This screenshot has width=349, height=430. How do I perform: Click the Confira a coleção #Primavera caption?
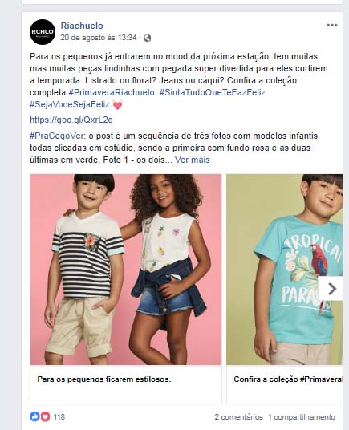click(288, 379)
